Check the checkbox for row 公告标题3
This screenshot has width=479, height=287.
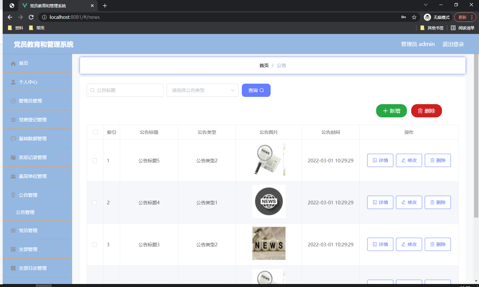95,245
